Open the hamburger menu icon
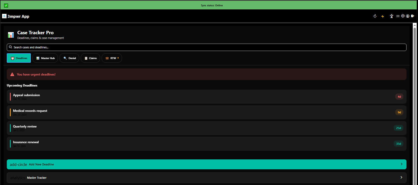This screenshot has width=418, height=185. (398, 16)
